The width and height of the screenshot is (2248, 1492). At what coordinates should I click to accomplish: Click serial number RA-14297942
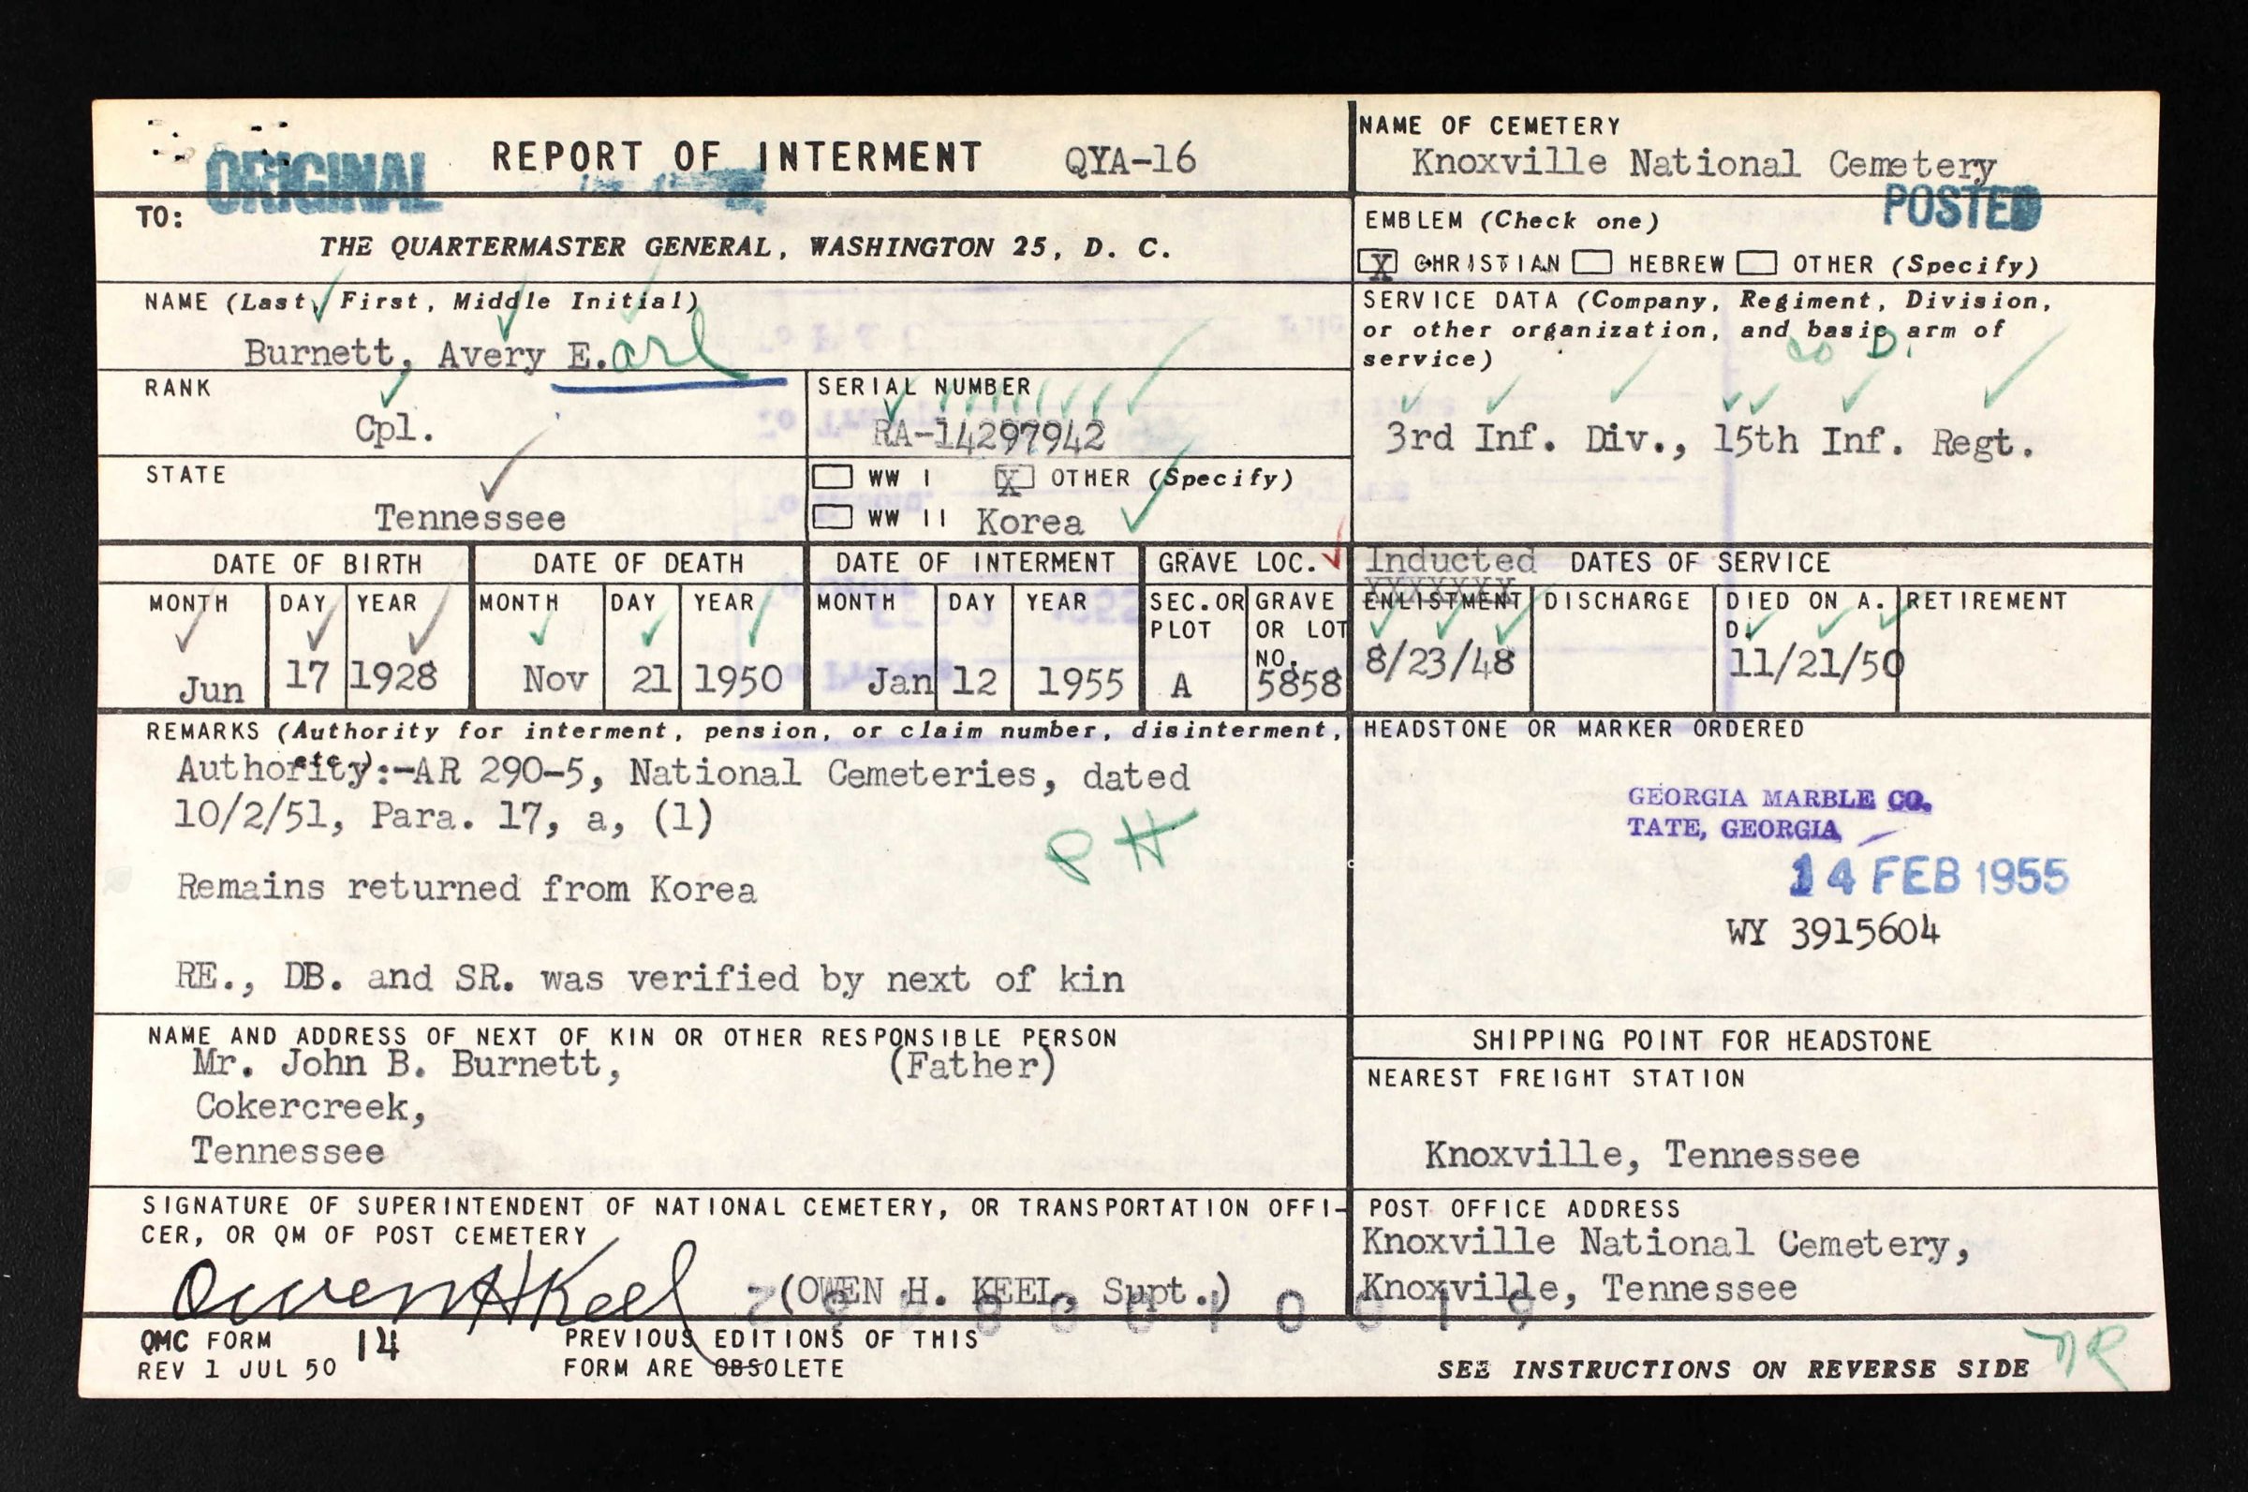[x=989, y=436]
